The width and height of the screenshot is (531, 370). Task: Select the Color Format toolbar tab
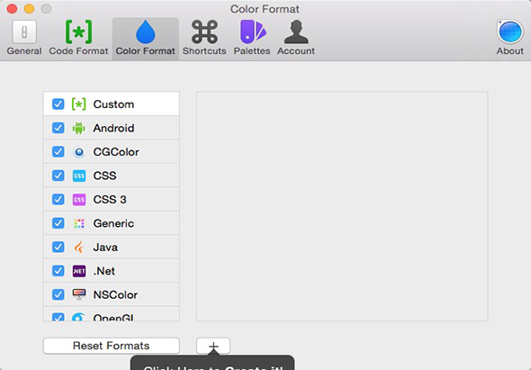(145, 38)
